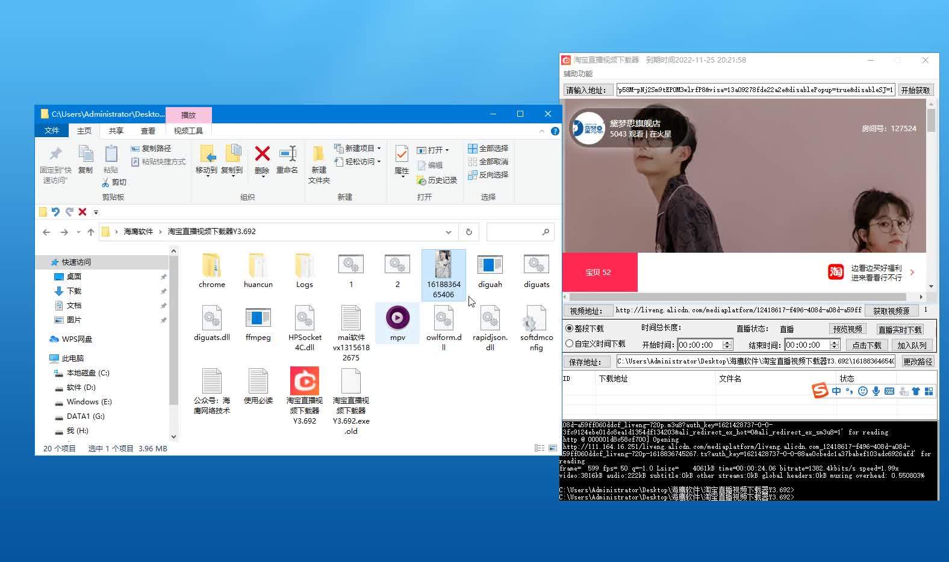Image resolution: width=949 pixels, height=562 pixels.
Task: Collapse the Explorer ribbon chevron
Action: [541, 131]
